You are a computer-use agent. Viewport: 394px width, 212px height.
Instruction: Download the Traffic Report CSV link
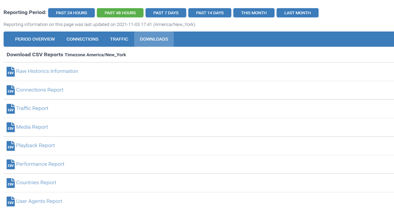[32, 108]
